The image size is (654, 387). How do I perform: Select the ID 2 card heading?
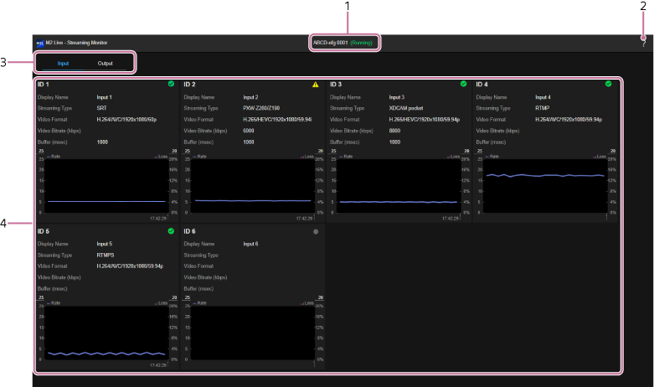coord(189,85)
